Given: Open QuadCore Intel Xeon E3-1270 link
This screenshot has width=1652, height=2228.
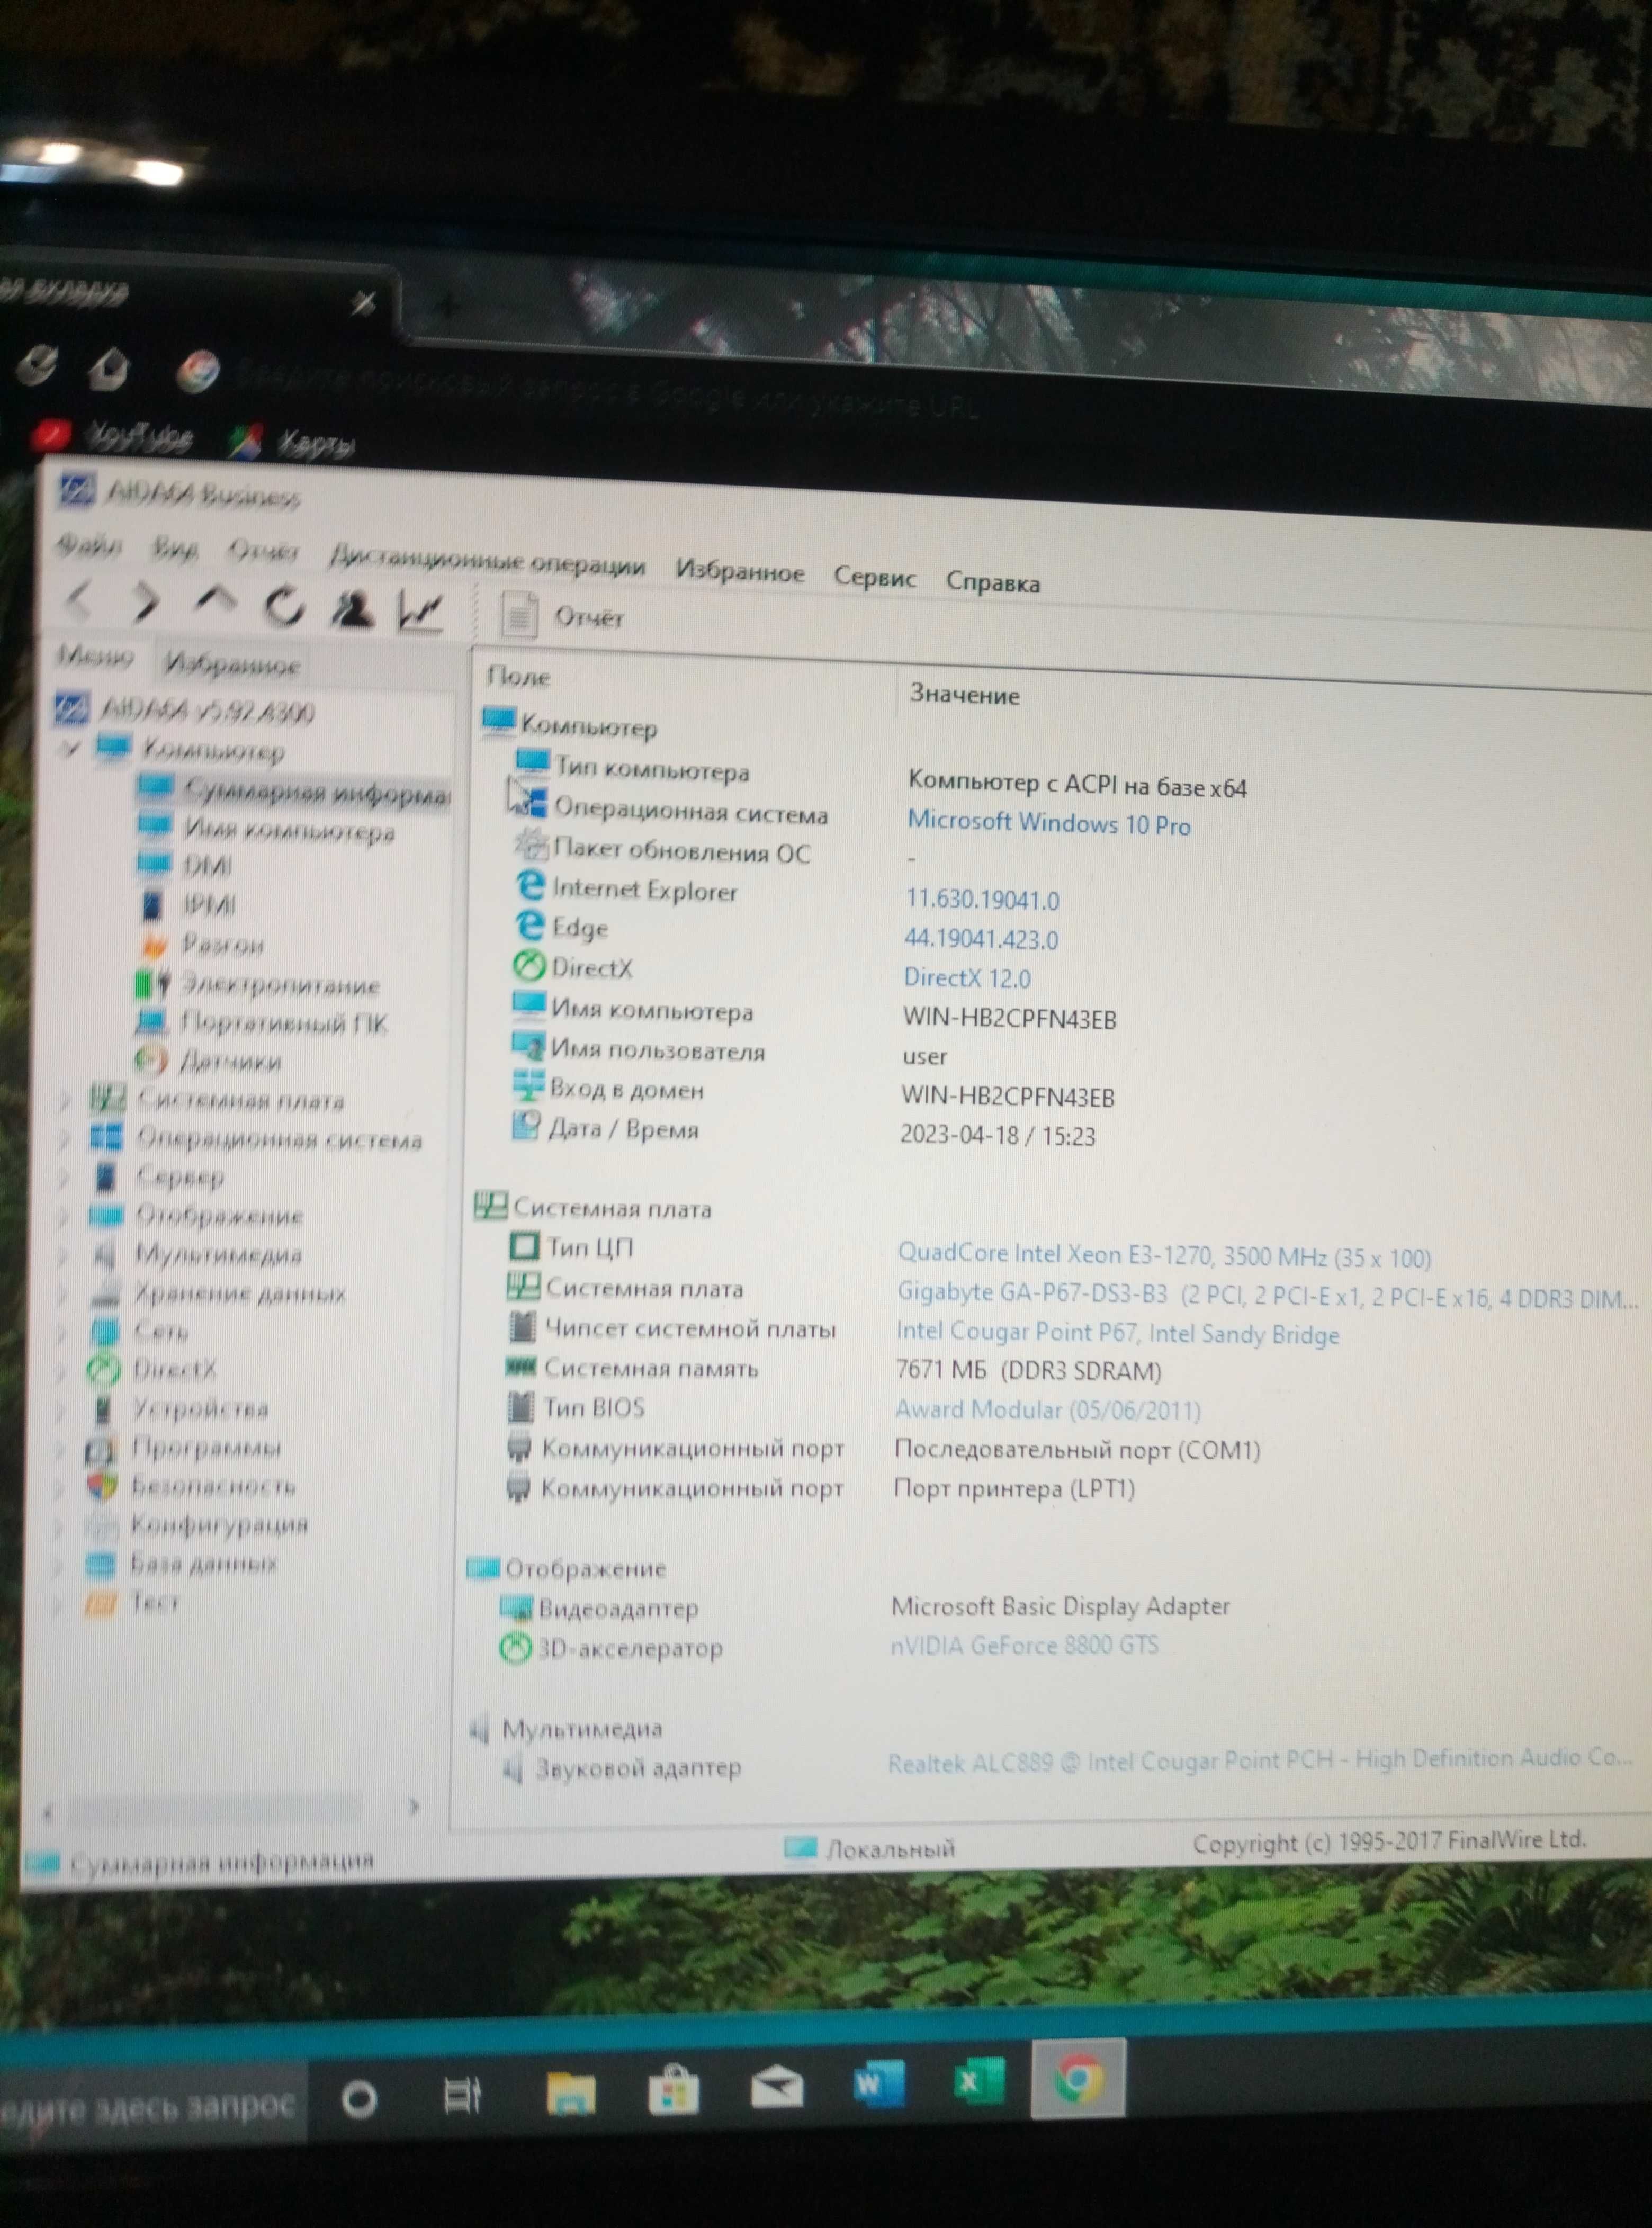Looking at the screenshot, I should click(1164, 1255).
